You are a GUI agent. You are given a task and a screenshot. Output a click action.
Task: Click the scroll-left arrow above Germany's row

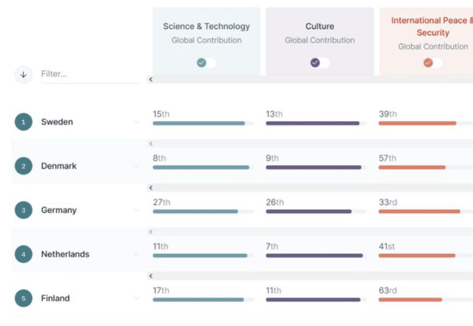click(x=151, y=188)
